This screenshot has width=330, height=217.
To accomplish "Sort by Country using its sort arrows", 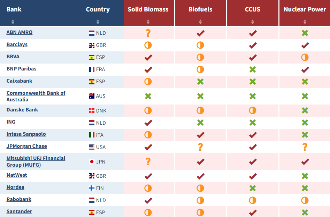I will [x=98, y=22].
